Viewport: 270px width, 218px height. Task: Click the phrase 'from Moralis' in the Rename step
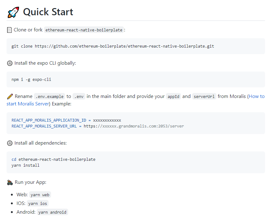click(232, 96)
